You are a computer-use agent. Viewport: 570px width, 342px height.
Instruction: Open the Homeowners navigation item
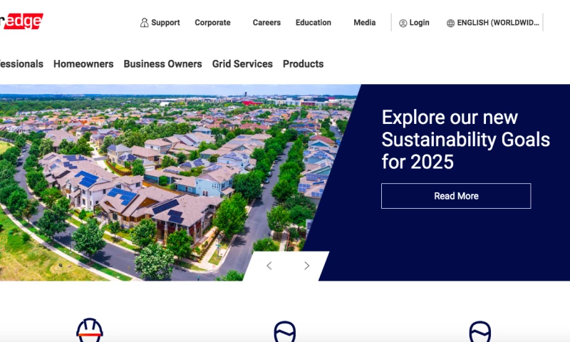point(83,64)
